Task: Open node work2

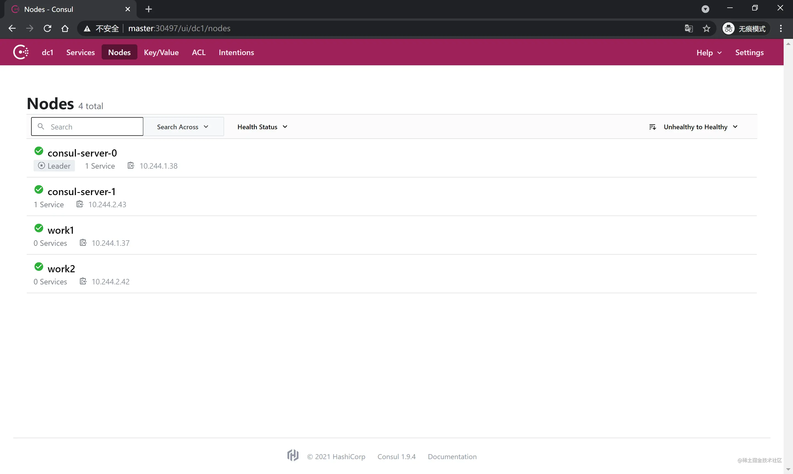Action: [x=61, y=269]
